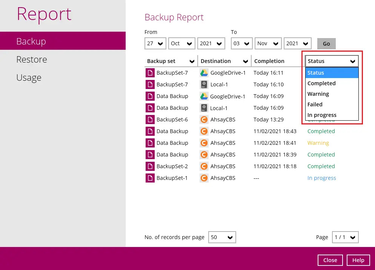This screenshot has width=375, height=270.
Task: Click the AhsayCBS icon in BackupSet-6 row
Action: pyautogui.click(x=204, y=120)
